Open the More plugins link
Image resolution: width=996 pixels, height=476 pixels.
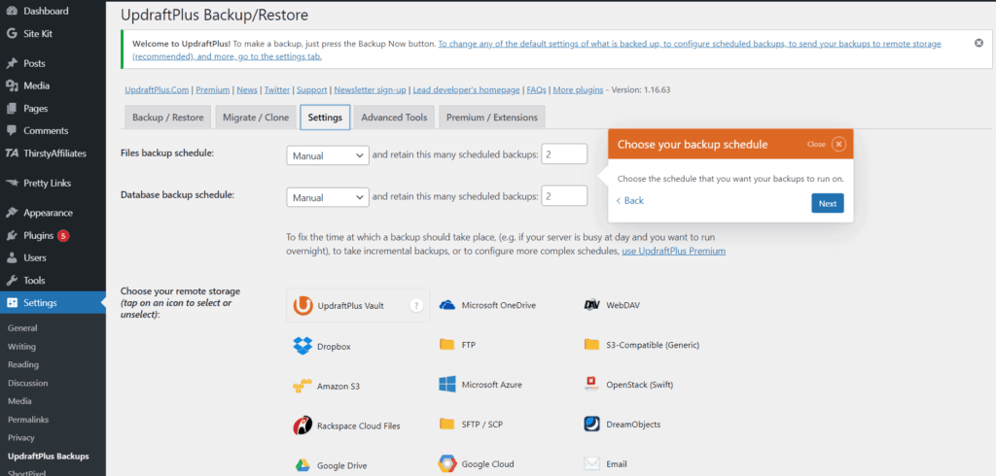click(578, 90)
